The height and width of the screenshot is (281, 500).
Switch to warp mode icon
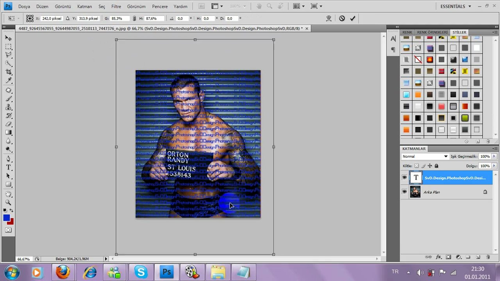click(x=329, y=18)
